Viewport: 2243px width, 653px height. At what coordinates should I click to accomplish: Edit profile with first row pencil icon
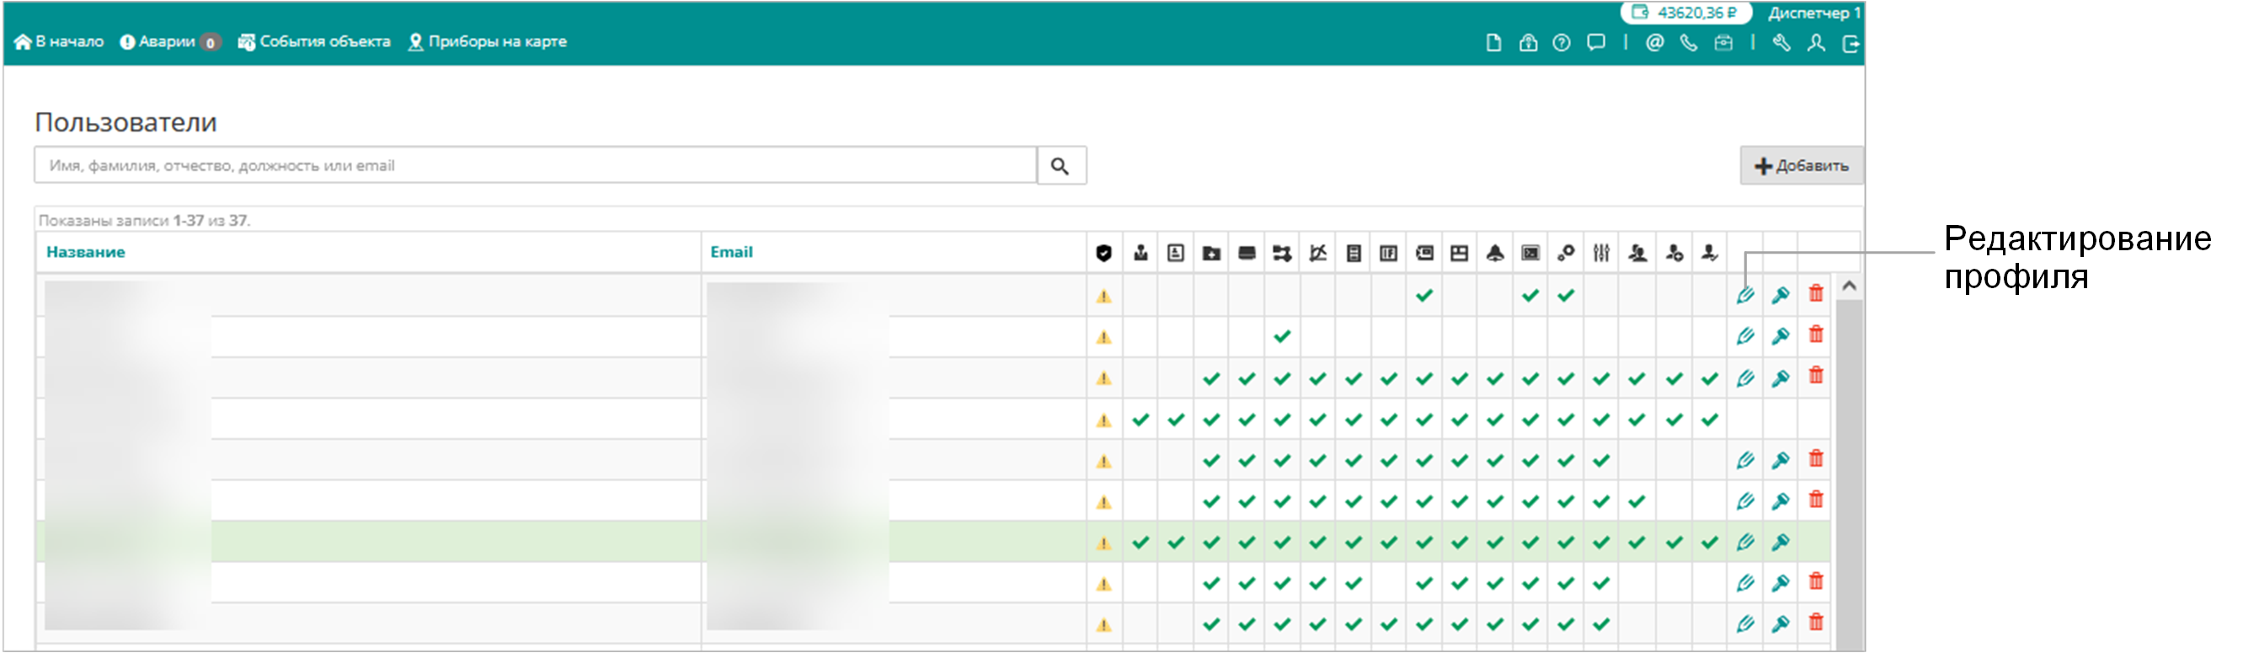click(1745, 295)
